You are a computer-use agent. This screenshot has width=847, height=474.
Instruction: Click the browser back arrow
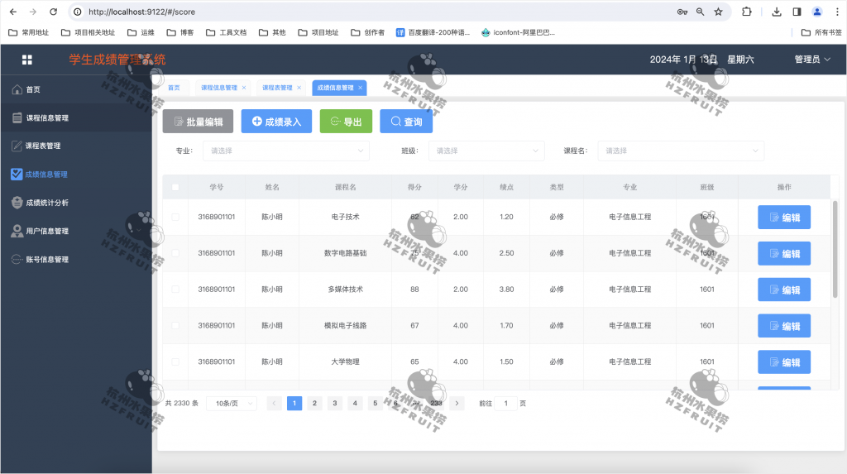click(13, 12)
